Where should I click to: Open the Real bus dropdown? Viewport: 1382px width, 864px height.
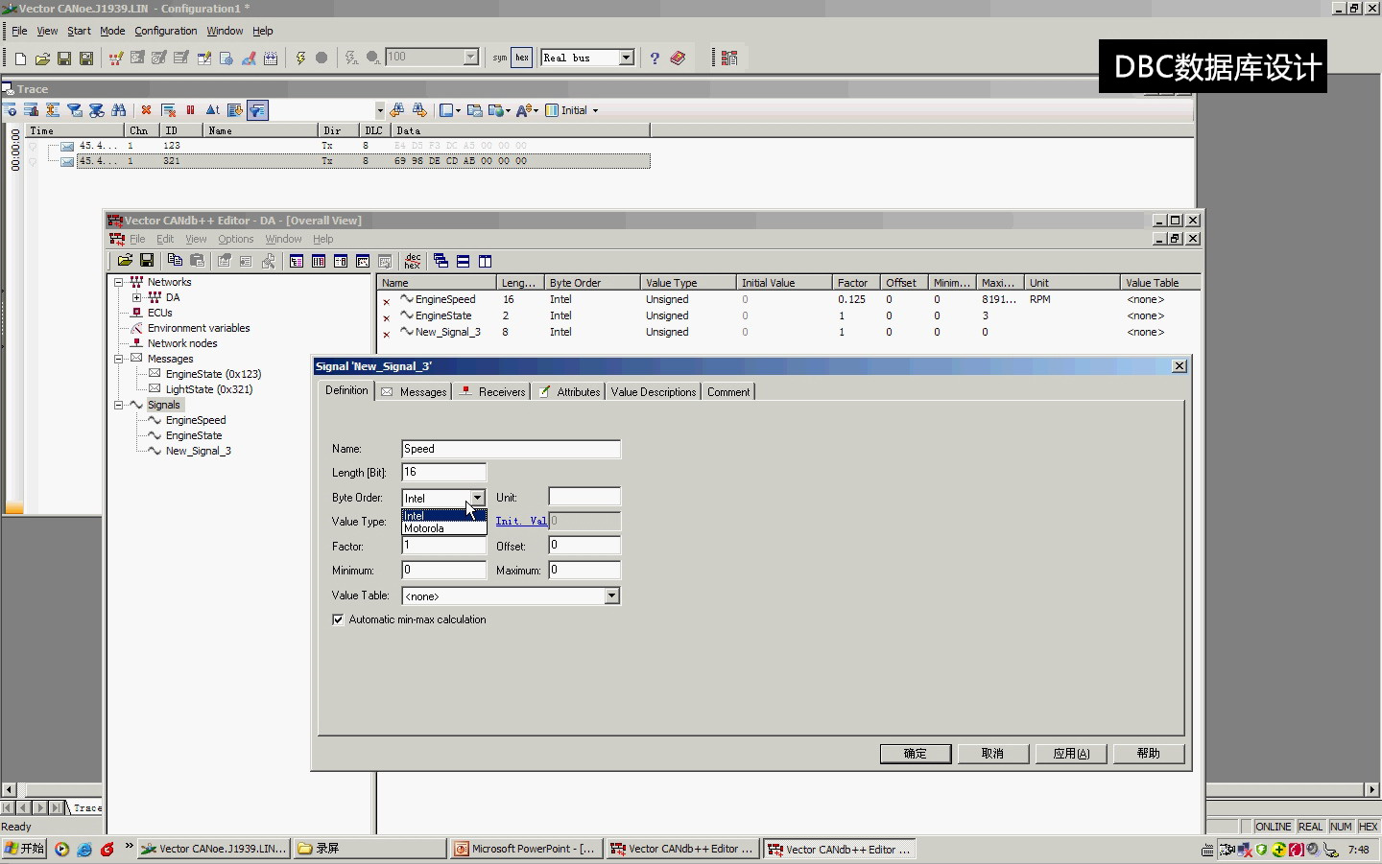coord(626,58)
